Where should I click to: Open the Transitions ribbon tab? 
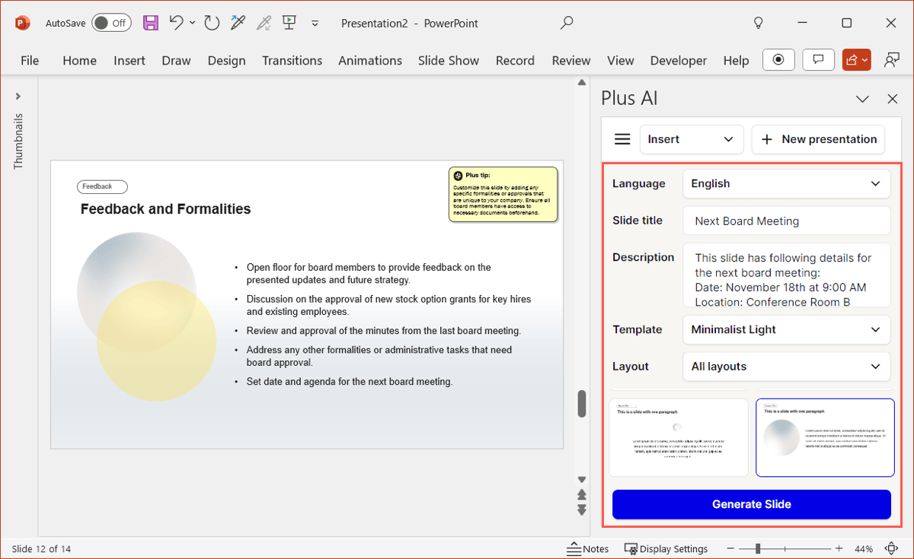pos(292,60)
